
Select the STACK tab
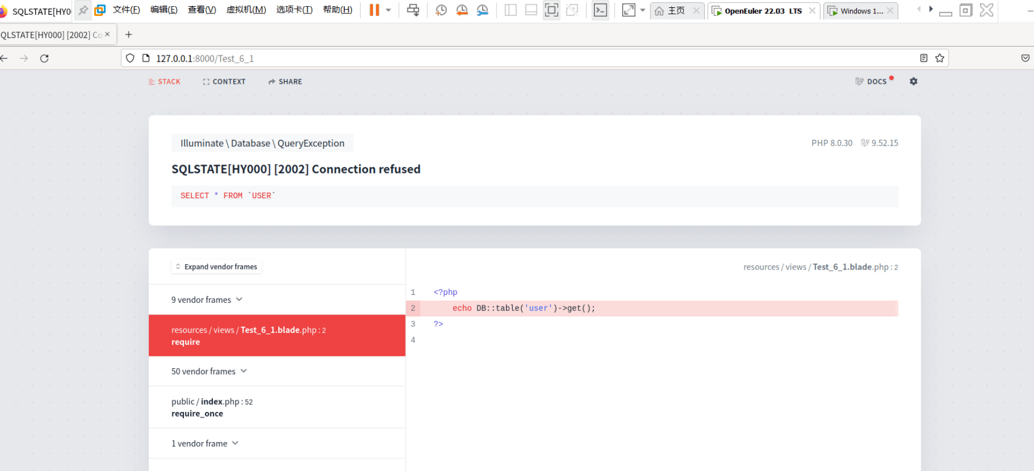click(164, 81)
